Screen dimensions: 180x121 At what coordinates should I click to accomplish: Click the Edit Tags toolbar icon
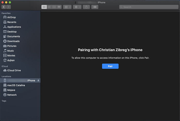pos(95,7)
